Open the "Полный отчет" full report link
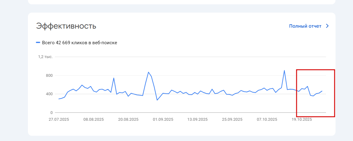The width and height of the screenshot is (353, 141). point(305,26)
